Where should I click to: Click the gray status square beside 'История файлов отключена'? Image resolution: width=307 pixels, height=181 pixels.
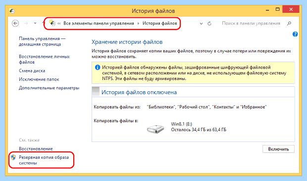(x=96, y=91)
